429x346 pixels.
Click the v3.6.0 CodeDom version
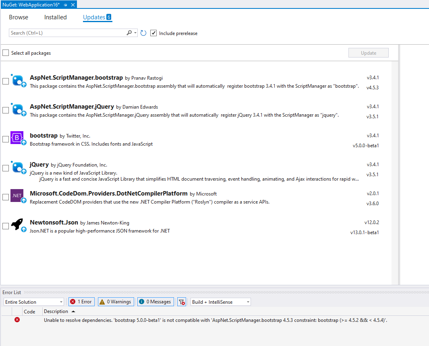372,203
